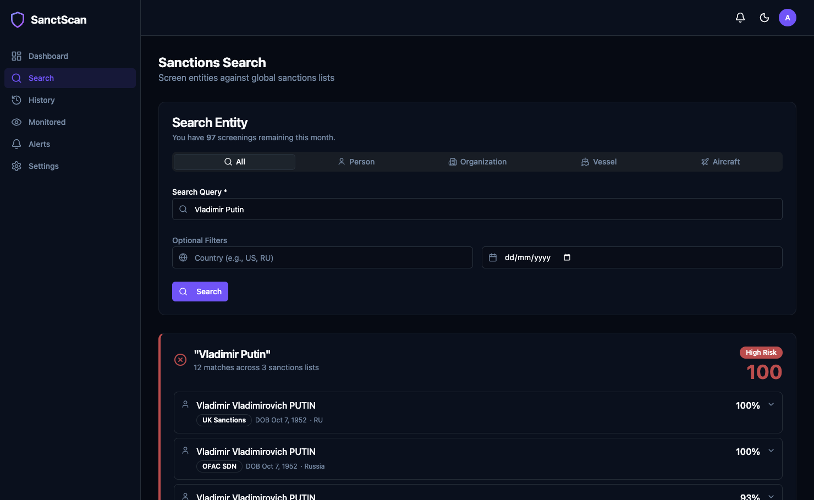Click the Monitored eye icon
This screenshot has height=500, width=814.
[x=16, y=122]
